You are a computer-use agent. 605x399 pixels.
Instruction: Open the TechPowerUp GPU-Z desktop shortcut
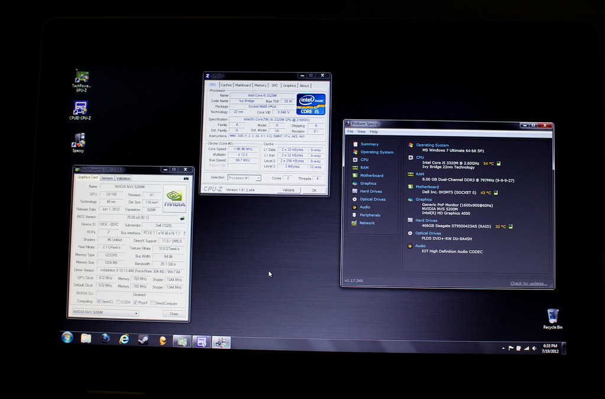82,81
